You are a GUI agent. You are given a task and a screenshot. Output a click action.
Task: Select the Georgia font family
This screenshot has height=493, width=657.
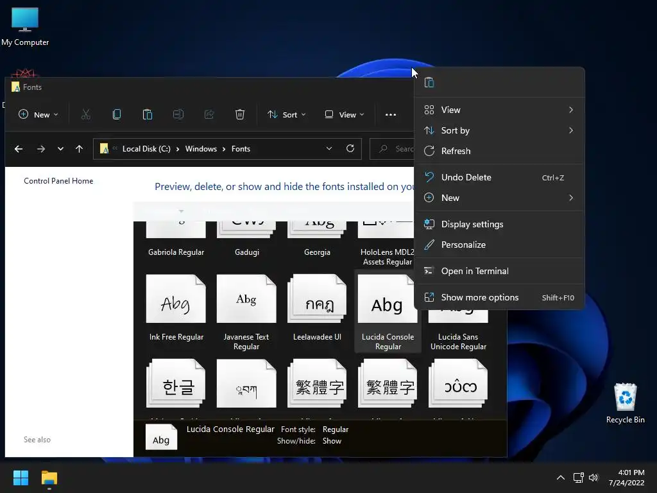click(x=317, y=239)
